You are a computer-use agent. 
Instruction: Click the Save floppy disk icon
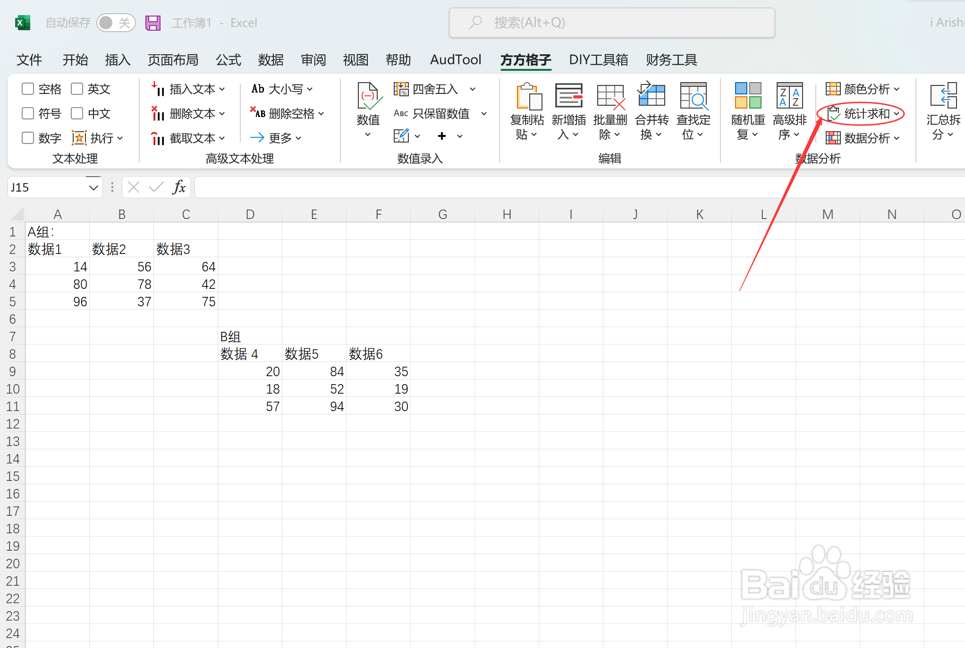pos(152,23)
